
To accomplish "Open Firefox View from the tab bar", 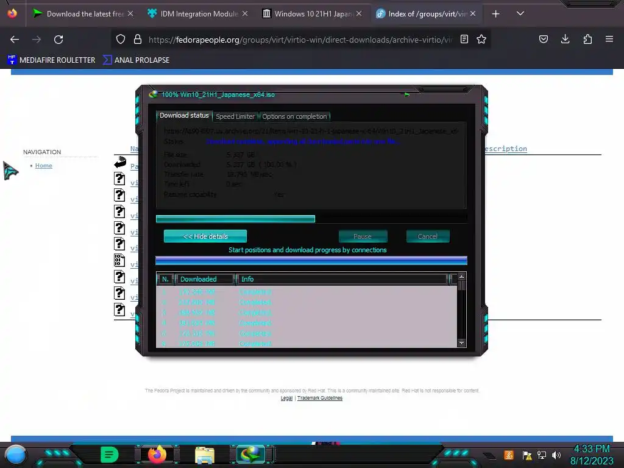I will [x=12, y=13].
